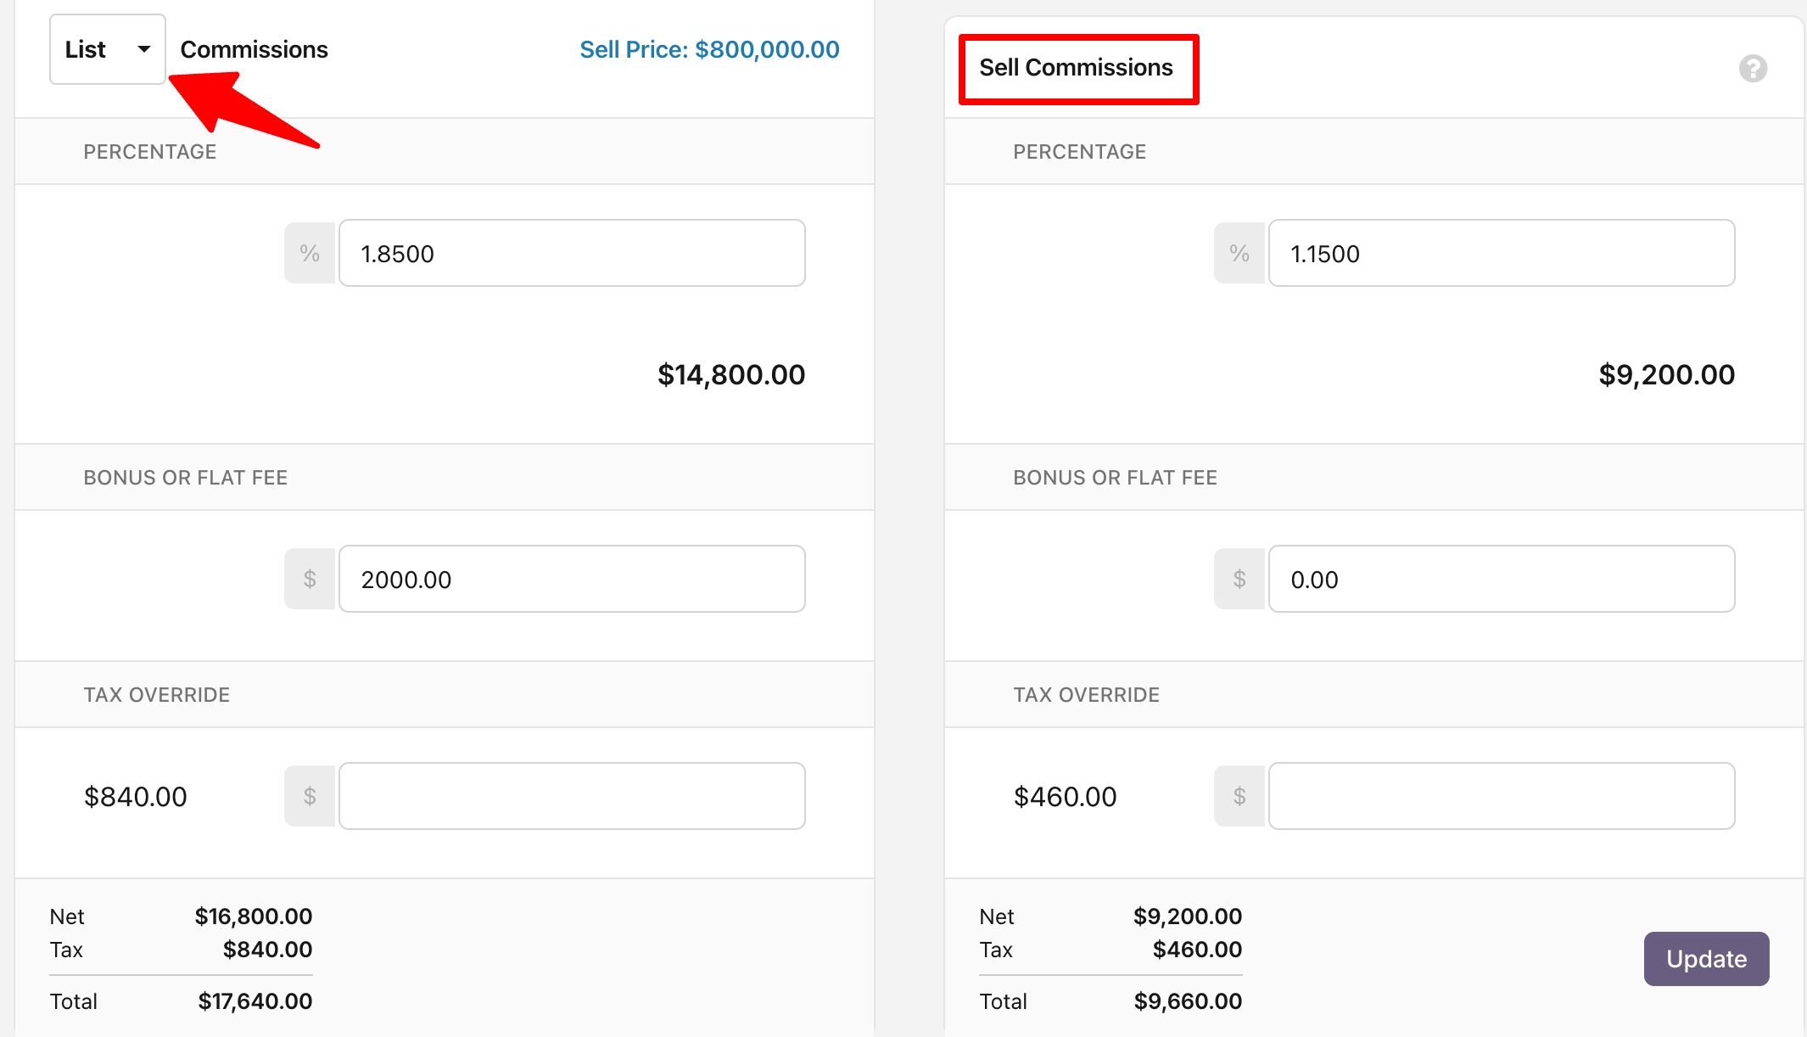Click the dollar symbol beside 0.00

point(1239,579)
